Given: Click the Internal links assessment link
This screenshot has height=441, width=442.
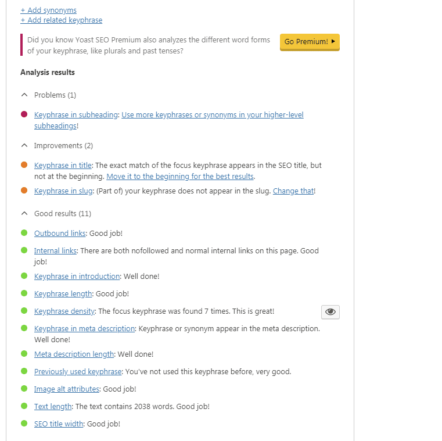Looking at the screenshot, I should (55, 251).
